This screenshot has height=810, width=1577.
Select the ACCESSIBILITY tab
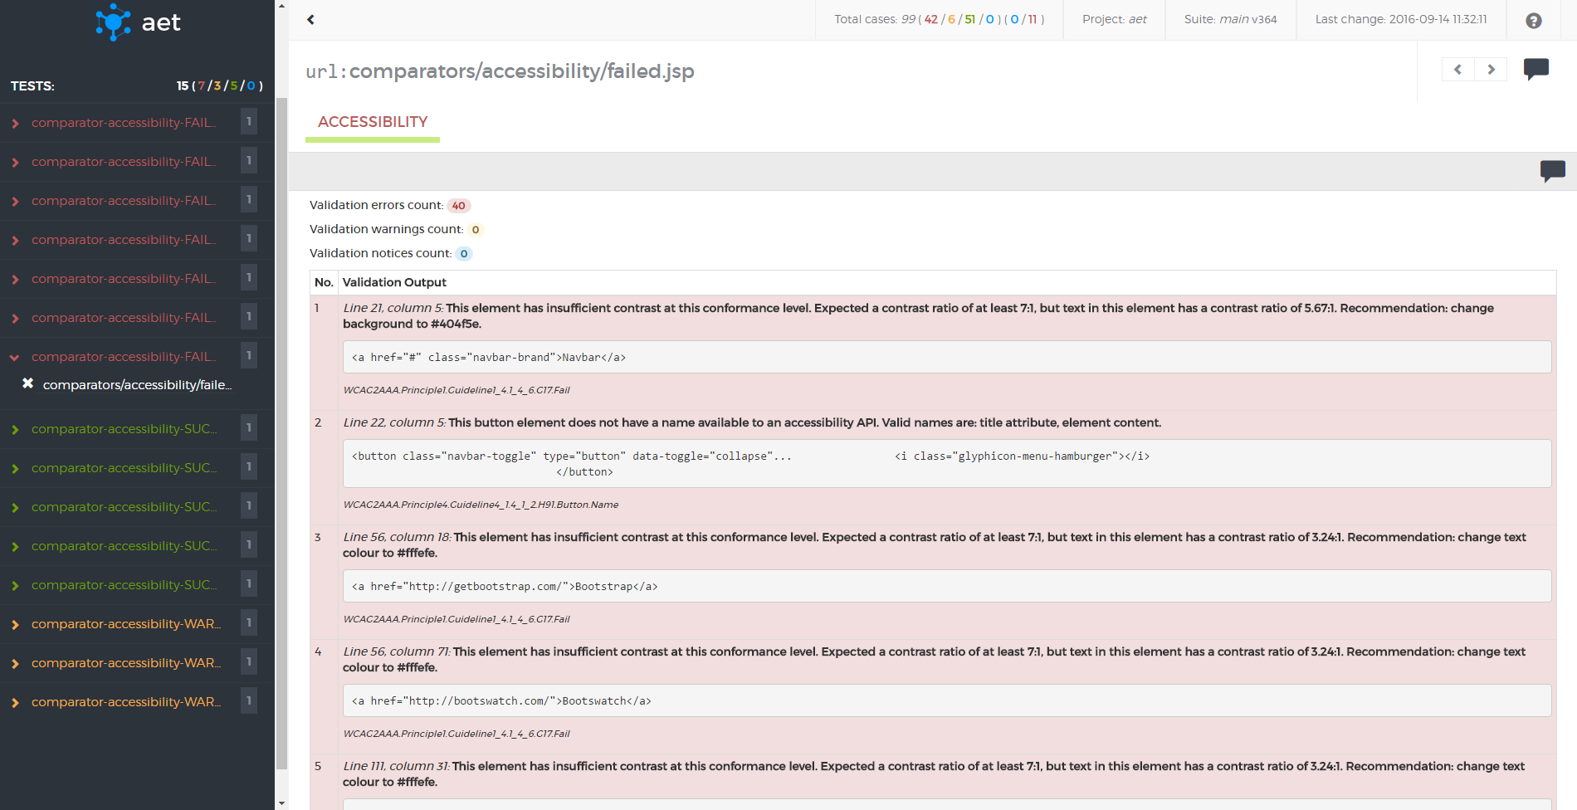(373, 122)
